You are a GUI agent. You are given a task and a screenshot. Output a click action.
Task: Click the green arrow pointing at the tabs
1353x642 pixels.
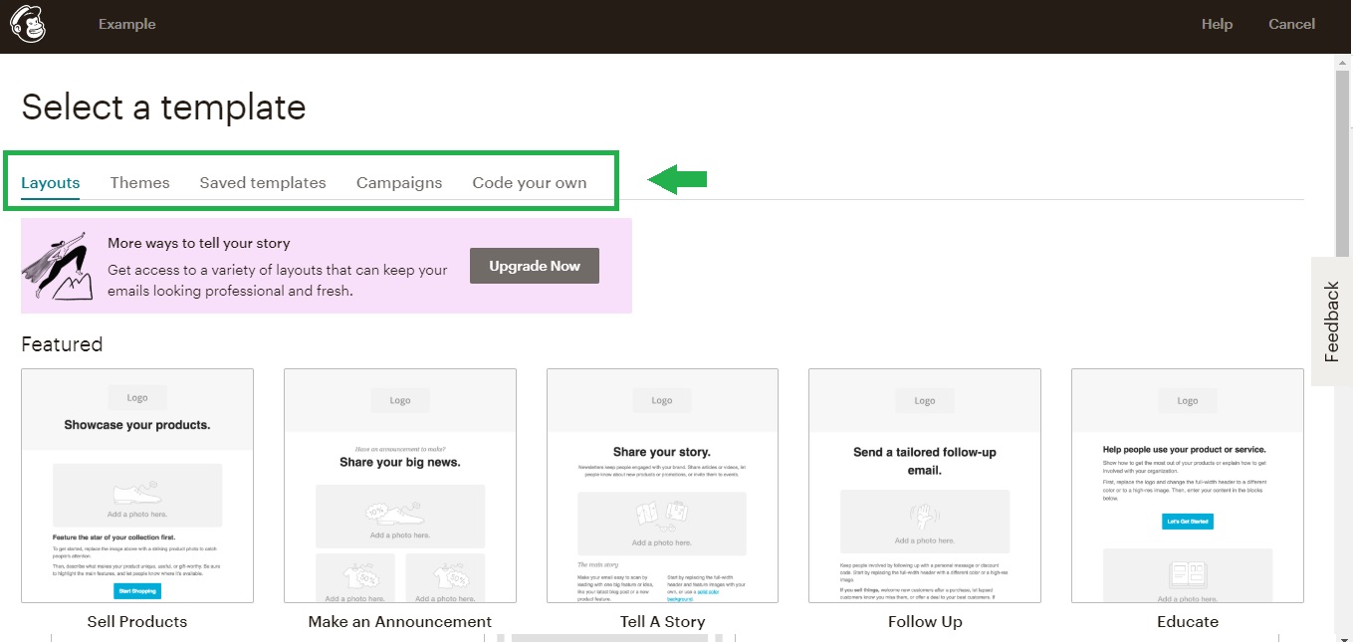(x=677, y=179)
